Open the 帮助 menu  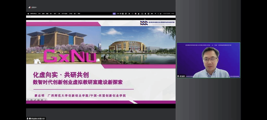pyautogui.click(x=79, y=13)
